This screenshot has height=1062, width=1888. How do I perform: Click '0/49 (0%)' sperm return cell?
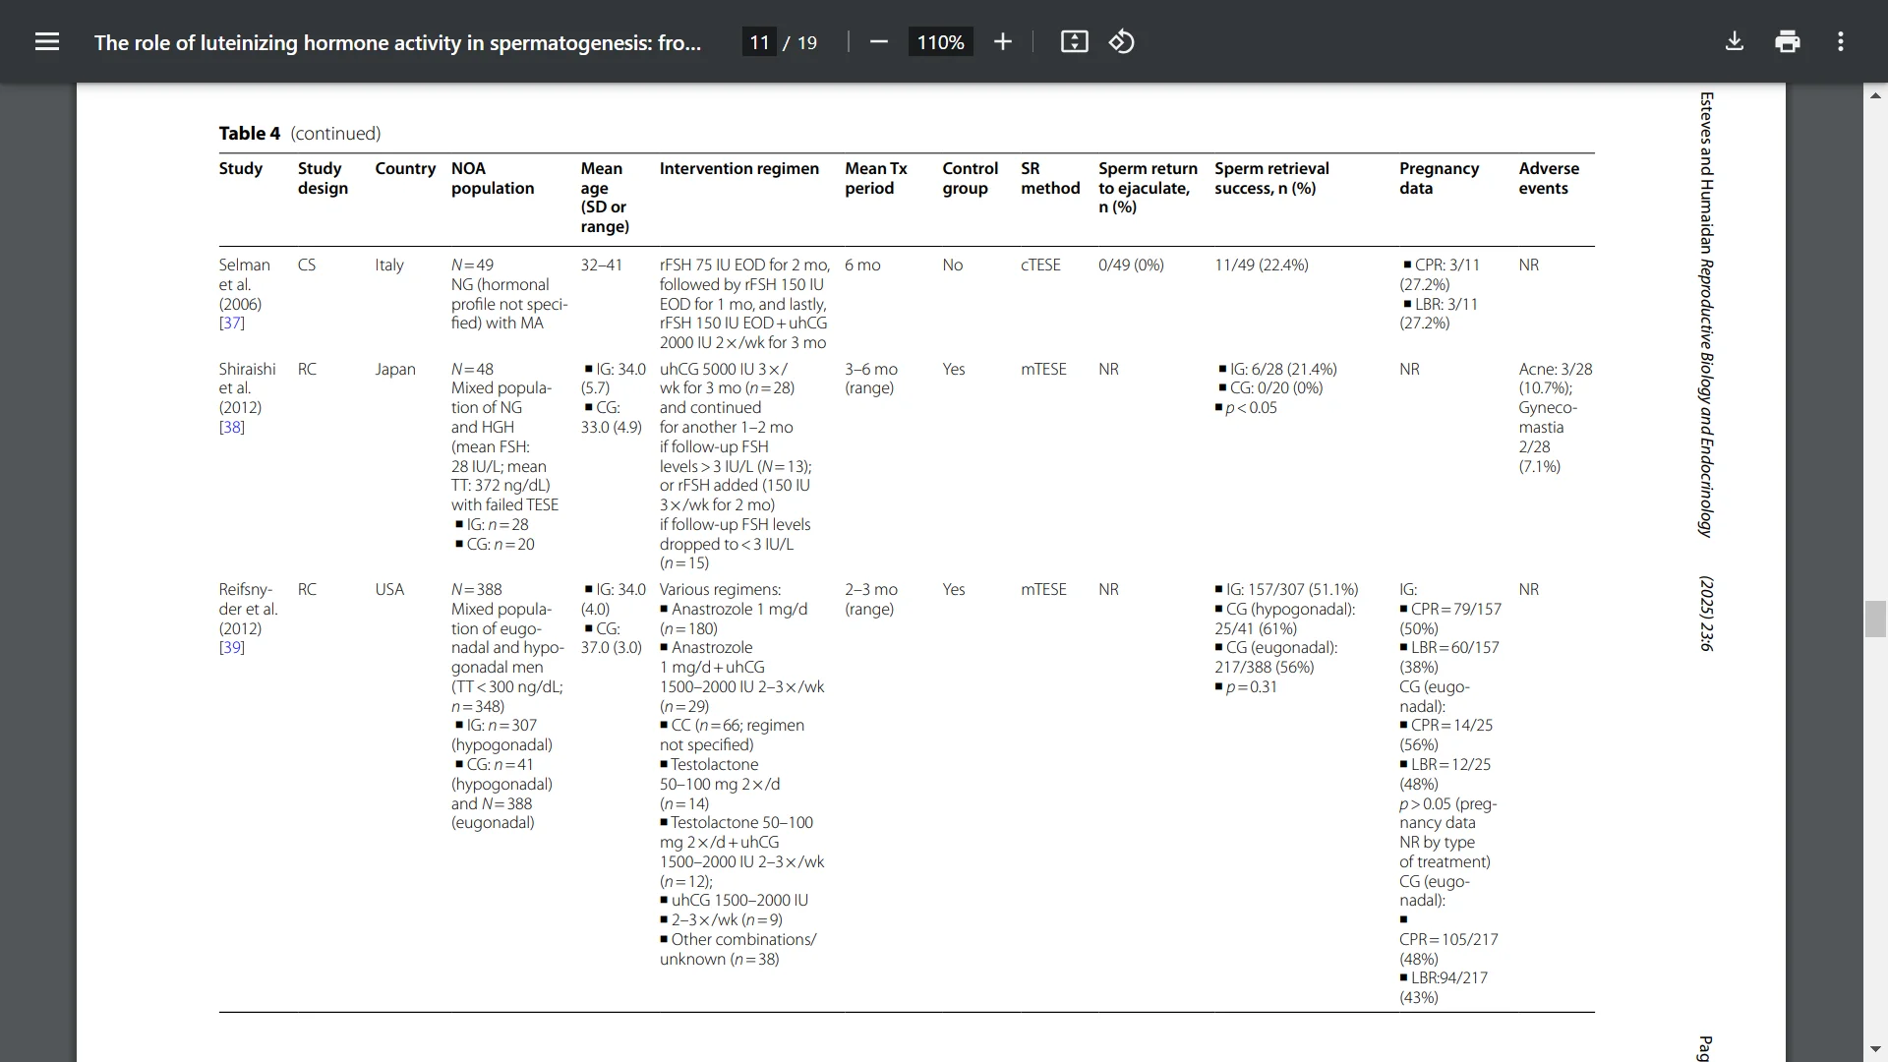pos(1131,265)
